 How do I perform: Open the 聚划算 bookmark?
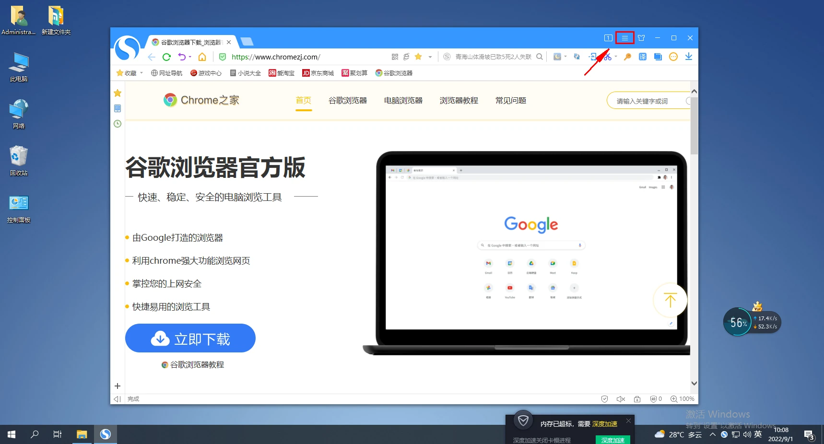354,73
